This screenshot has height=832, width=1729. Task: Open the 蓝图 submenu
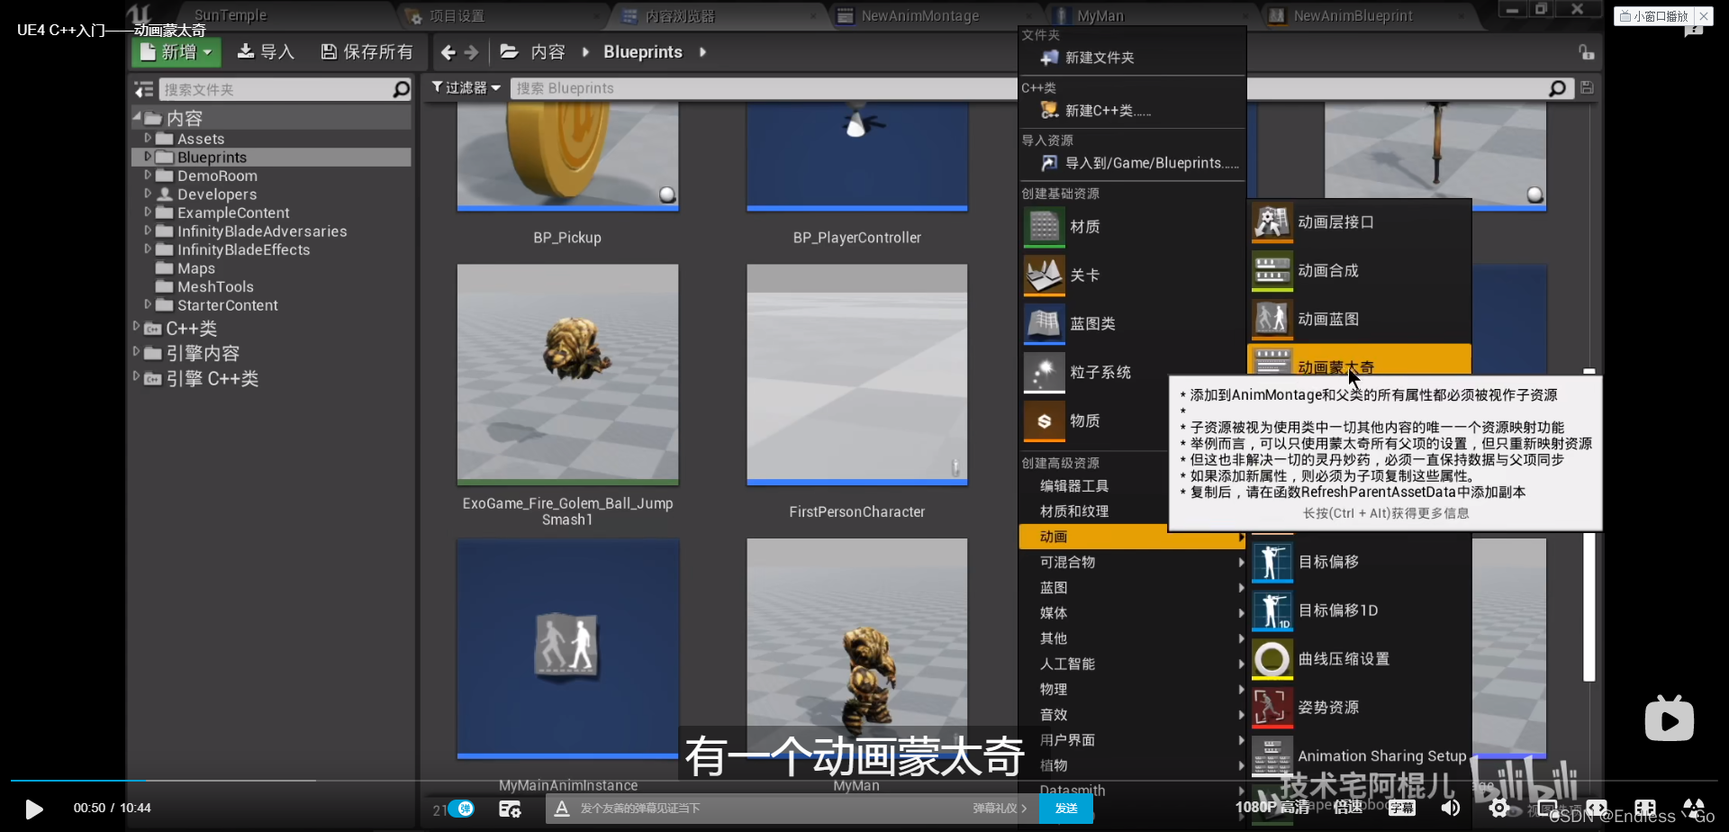tap(1132, 588)
